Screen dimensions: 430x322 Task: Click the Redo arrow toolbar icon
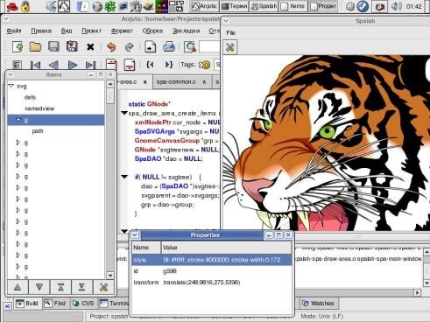coord(129,46)
